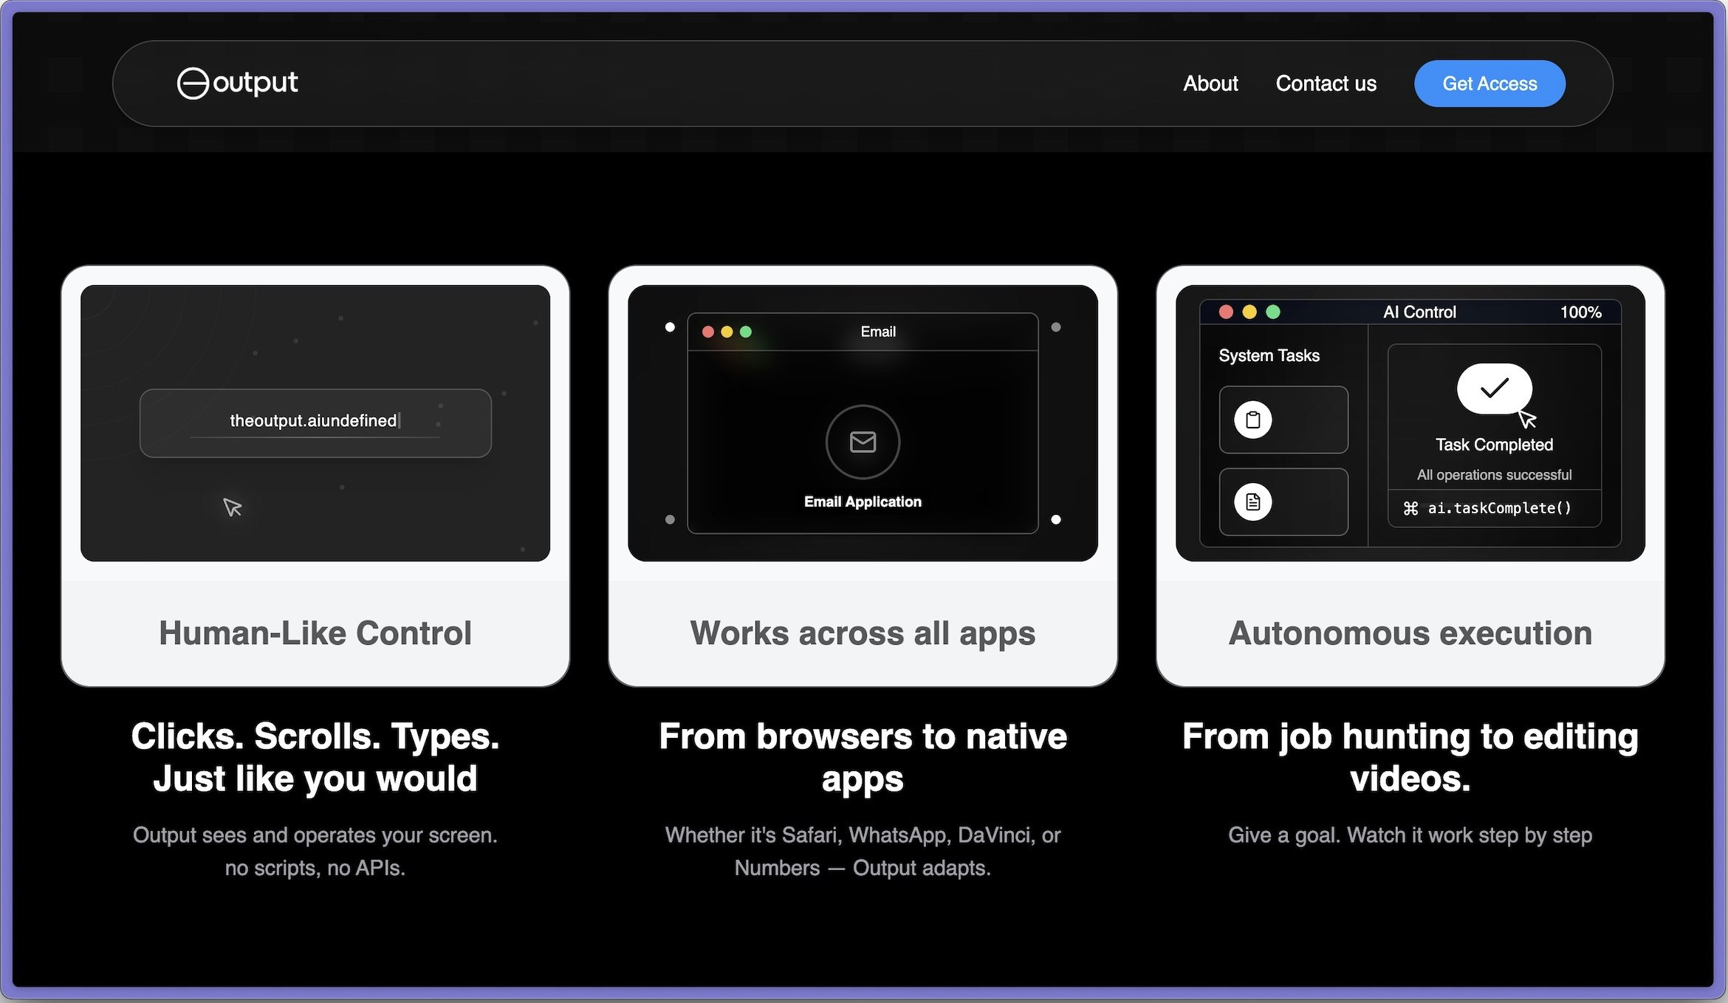Click the cursor arrow in Human-Like Control card
Screen dimensions: 1728x1003
click(232, 507)
